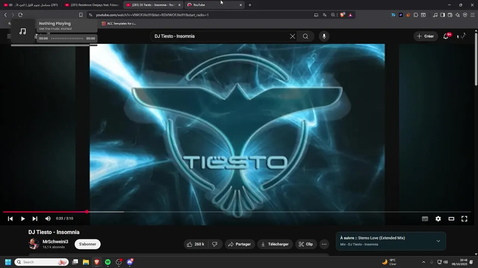Open the YouTube hamburger guide menu
This screenshot has height=268, width=478.
[9, 36]
